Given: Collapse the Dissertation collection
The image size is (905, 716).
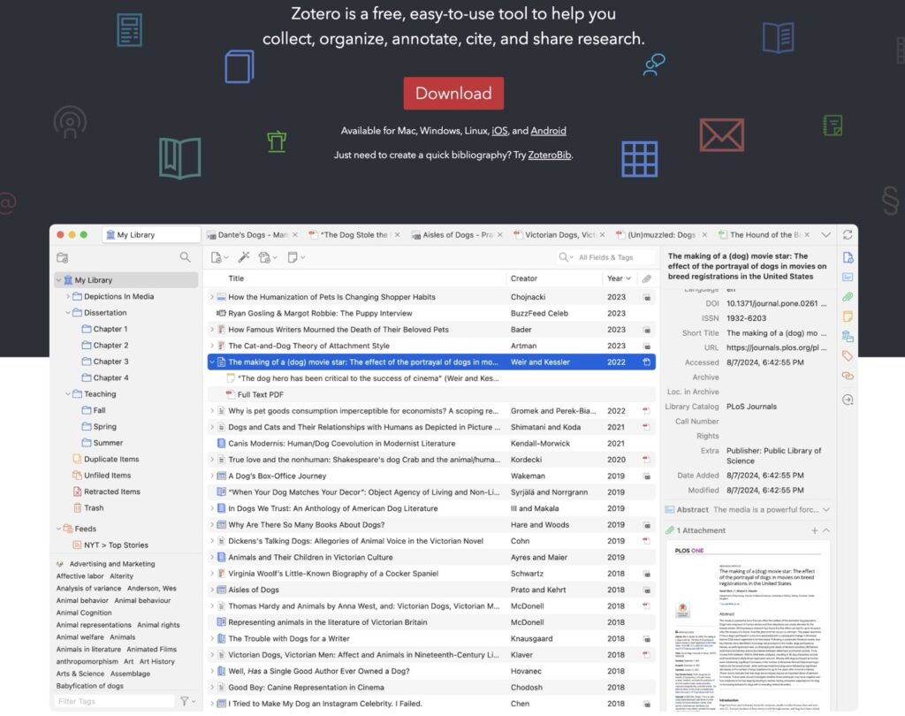Looking at the screenshot, I should point(67,312).
